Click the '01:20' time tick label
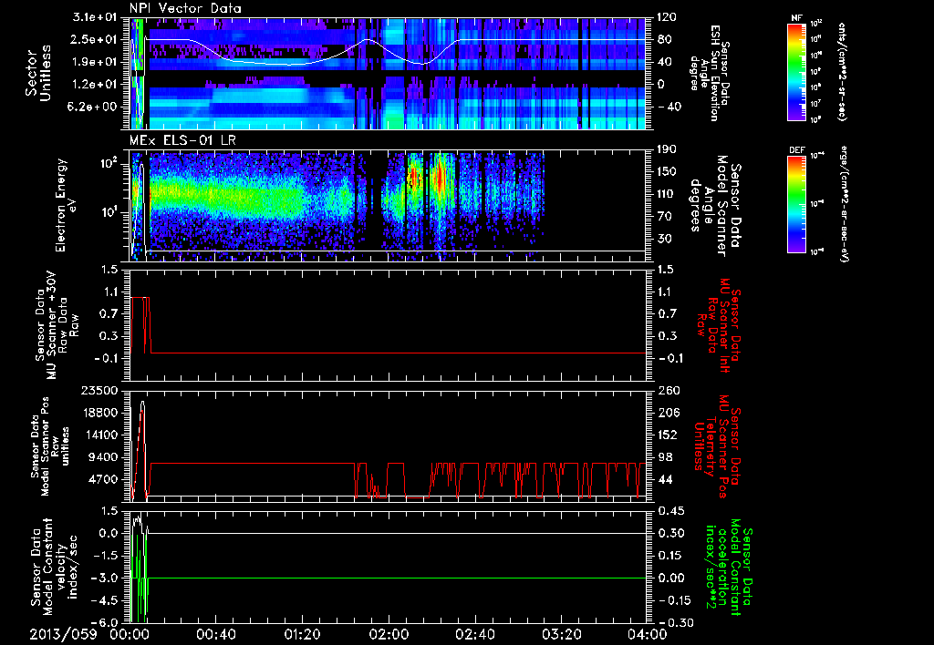 (x=301, y=634)
